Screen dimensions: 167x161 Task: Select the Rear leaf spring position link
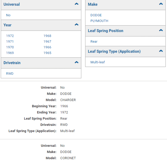point(94,42)
